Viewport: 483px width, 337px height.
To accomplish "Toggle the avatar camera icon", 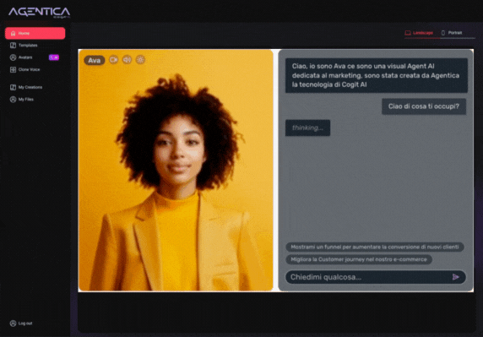I will (114, 60).
